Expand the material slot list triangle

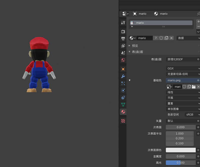click(132, 26)
